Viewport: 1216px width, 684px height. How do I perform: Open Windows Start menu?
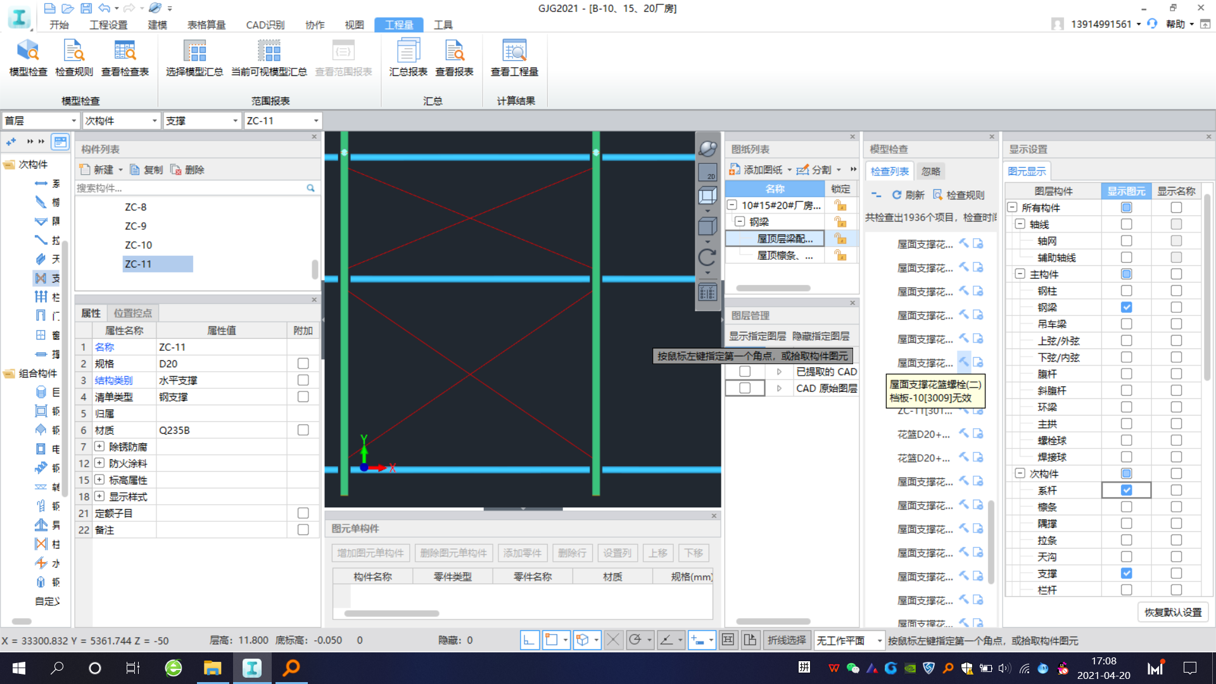pos(19,668)
